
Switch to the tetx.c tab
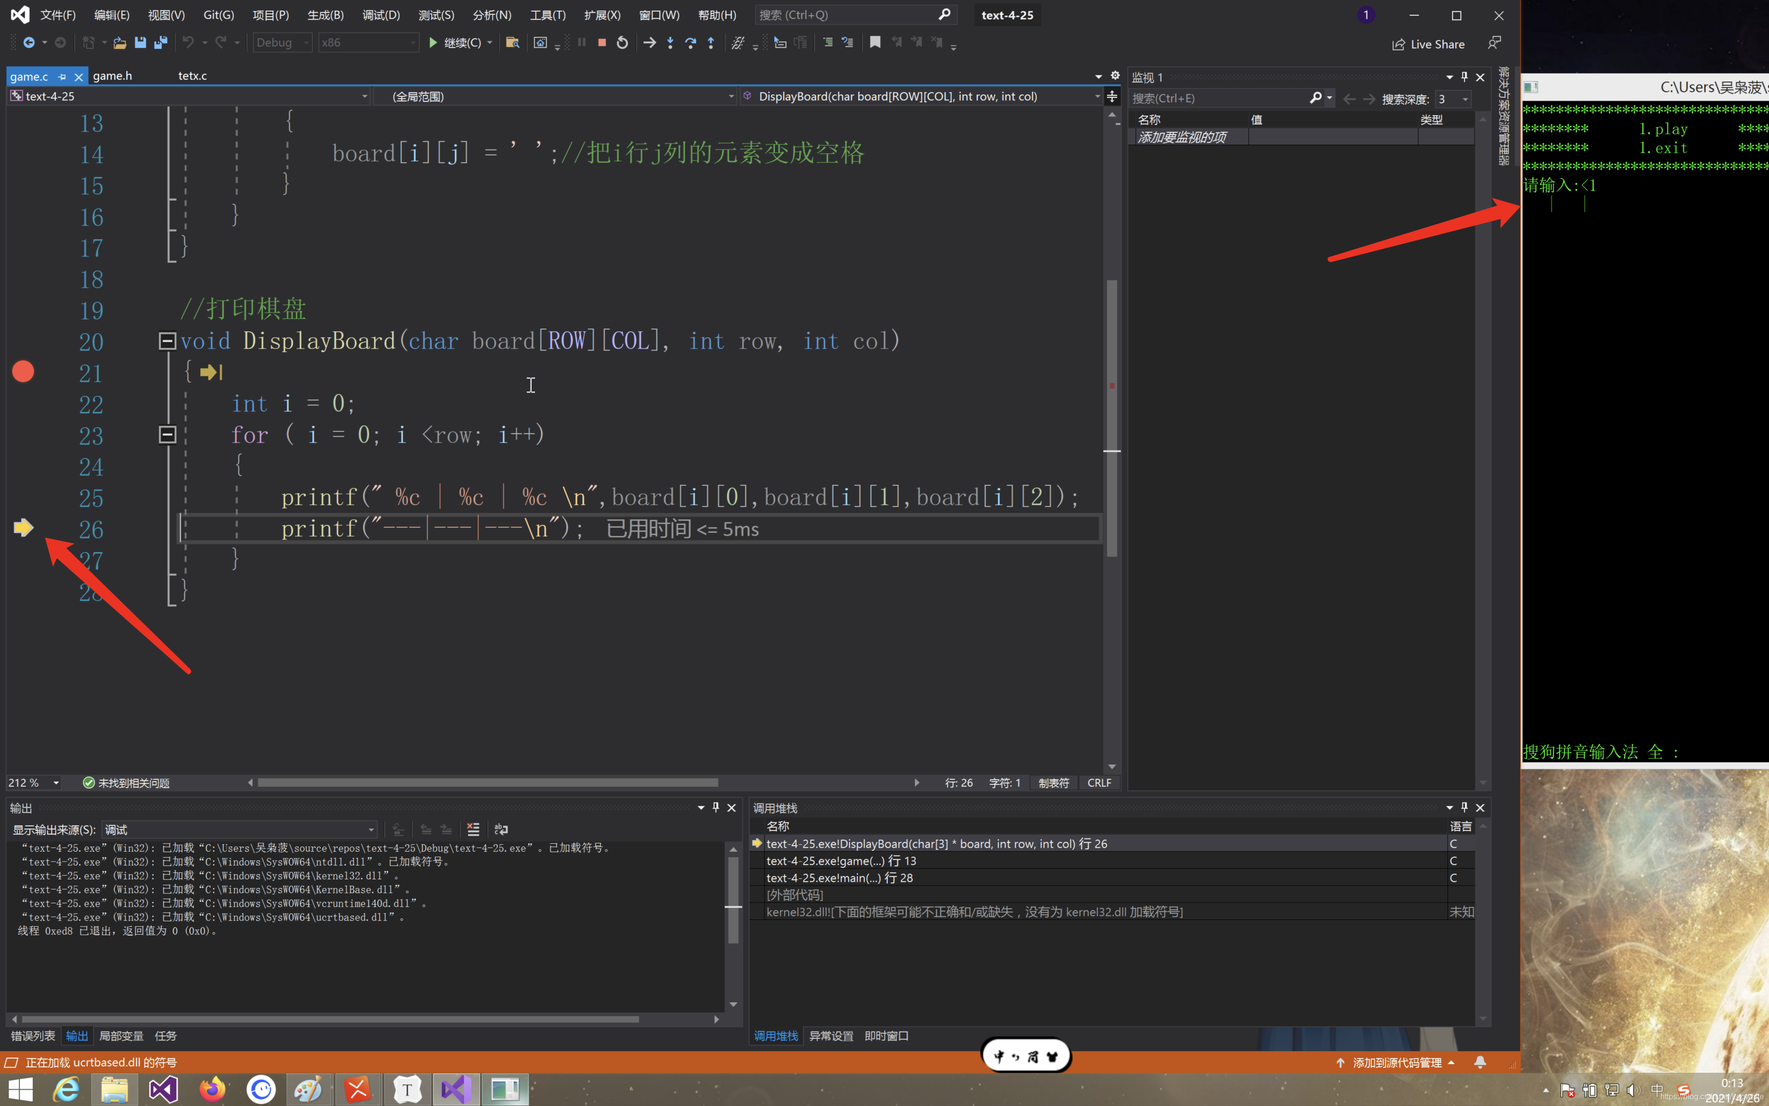pyautogui.click(x=192, y=76)
